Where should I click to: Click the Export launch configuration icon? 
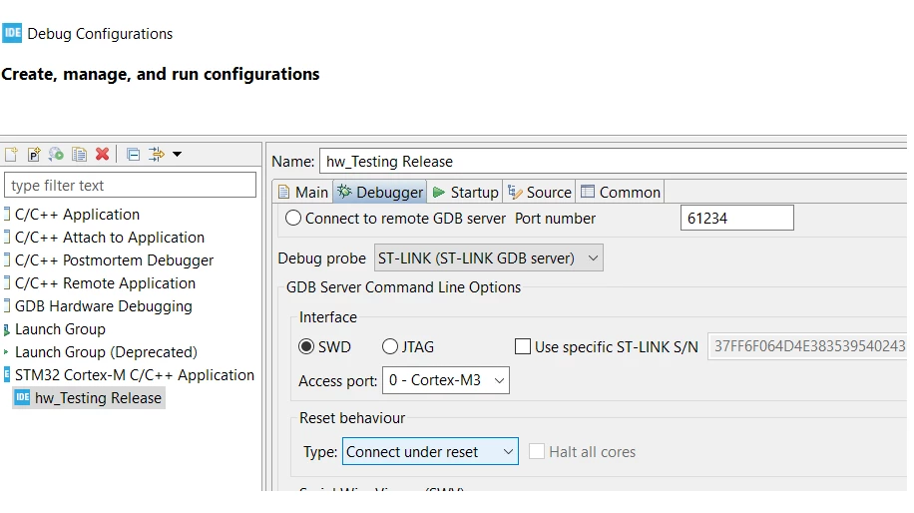56,155
